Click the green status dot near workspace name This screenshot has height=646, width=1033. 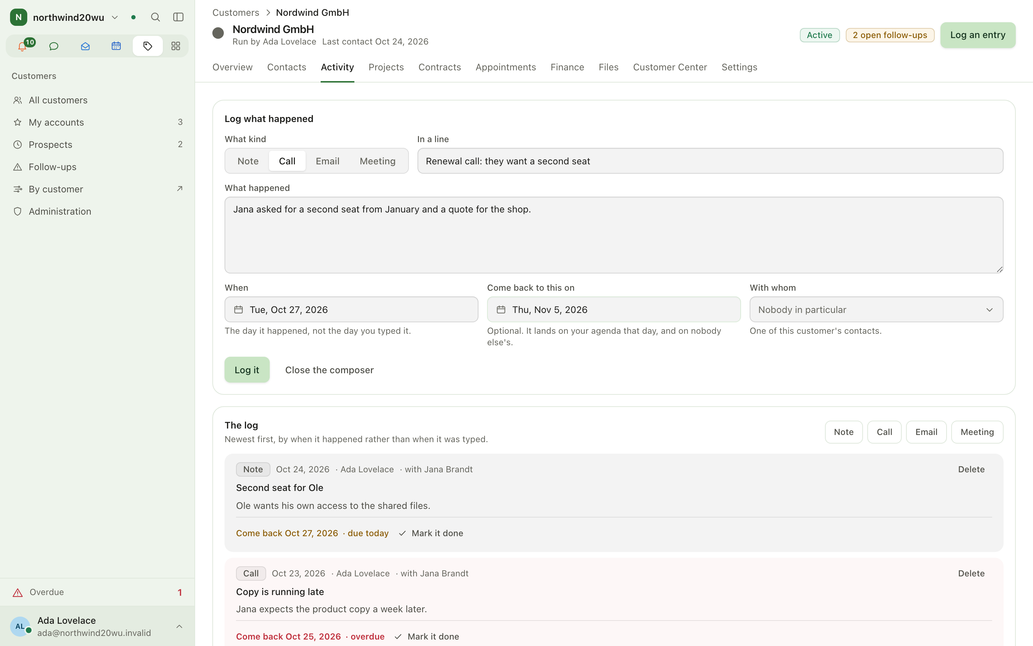(x=133, y=17)
